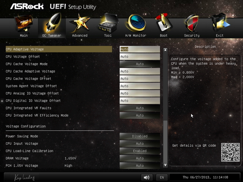The width and height of the screenshot is (243, 182).
Task: Click CPU Cache Voltage Offset input field
Action: (x=140, y=79)
